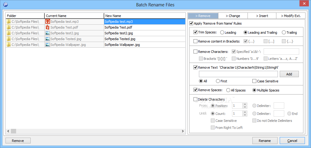Enable Case Sensitive for Remove Text
Screen dimensions: 311x148
click(x=254, y=81)
